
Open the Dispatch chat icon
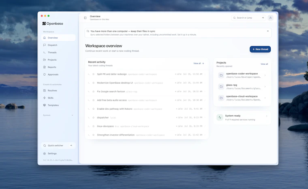(45, 45)
